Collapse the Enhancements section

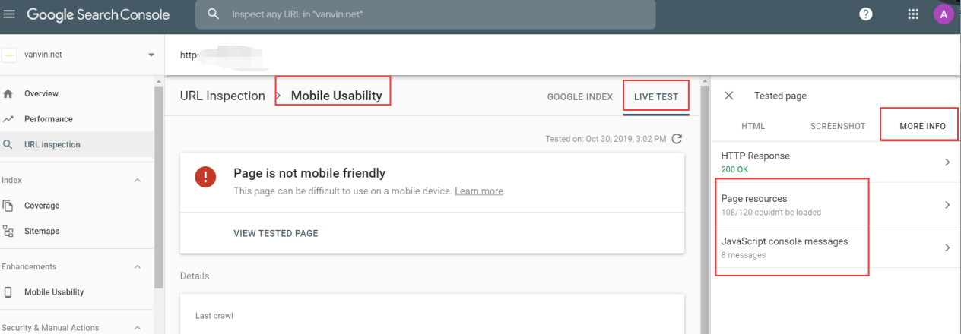pyautogui.click(x=138, y=266)
